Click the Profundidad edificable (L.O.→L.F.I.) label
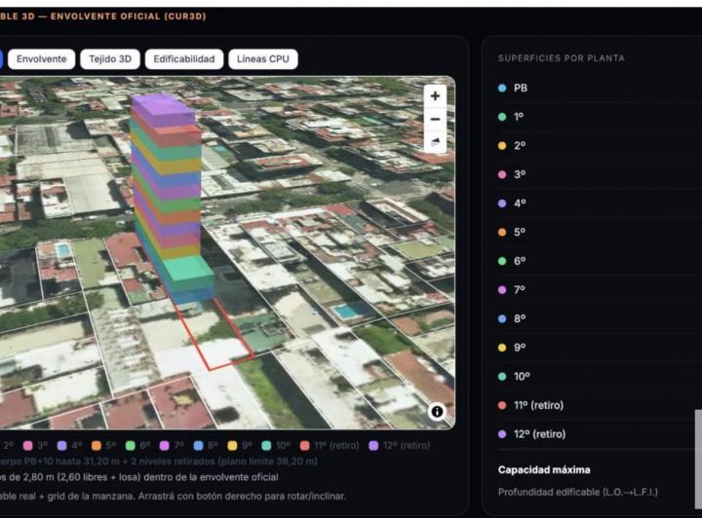 tap(578, 492)
